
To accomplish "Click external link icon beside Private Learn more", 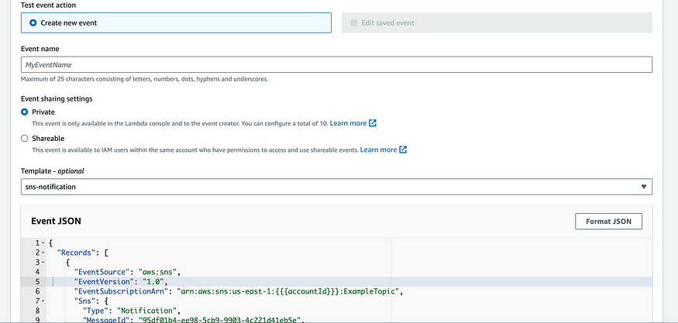I will [x=373, y=123].
